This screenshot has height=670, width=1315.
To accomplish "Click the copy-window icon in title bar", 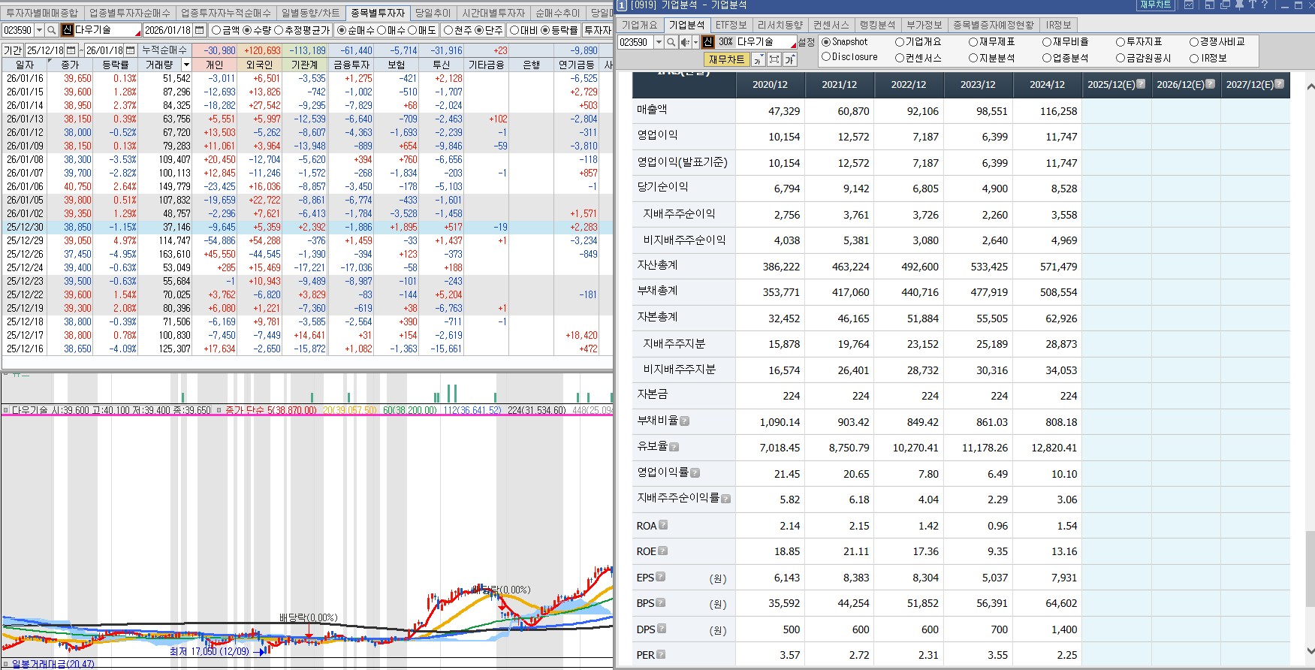I will click(x=1225, y=5).
